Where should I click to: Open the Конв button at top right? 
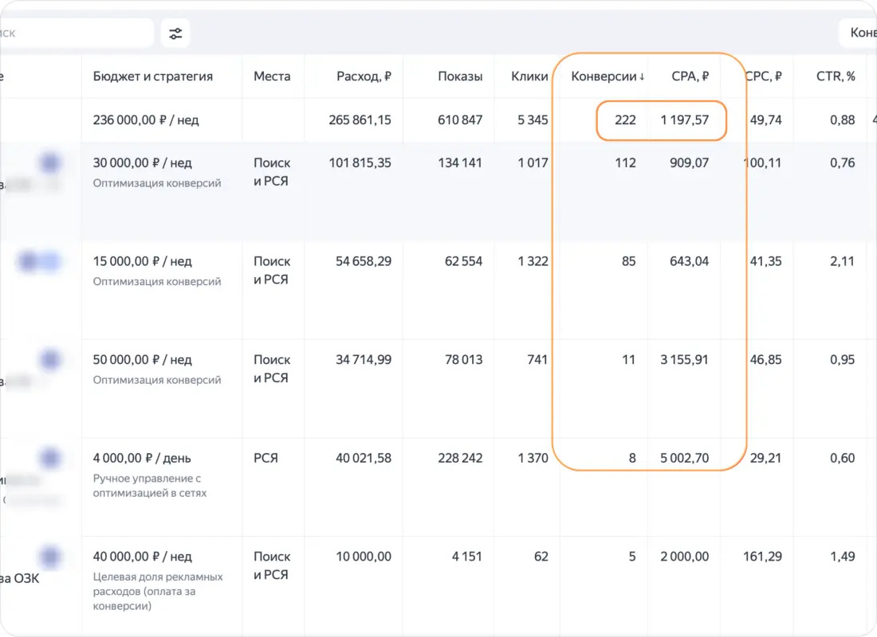(858, 33)
